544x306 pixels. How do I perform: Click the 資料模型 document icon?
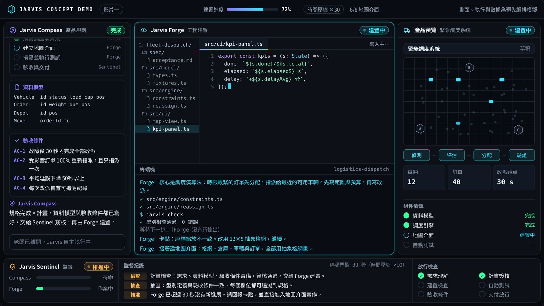pos(17,87)
